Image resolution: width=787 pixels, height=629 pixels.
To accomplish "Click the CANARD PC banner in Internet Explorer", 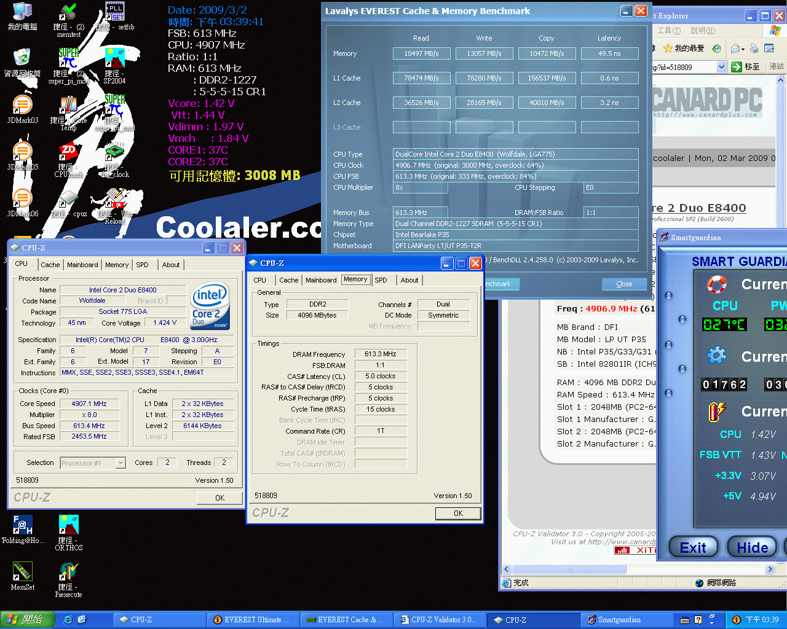I will [x=708, y=103].
